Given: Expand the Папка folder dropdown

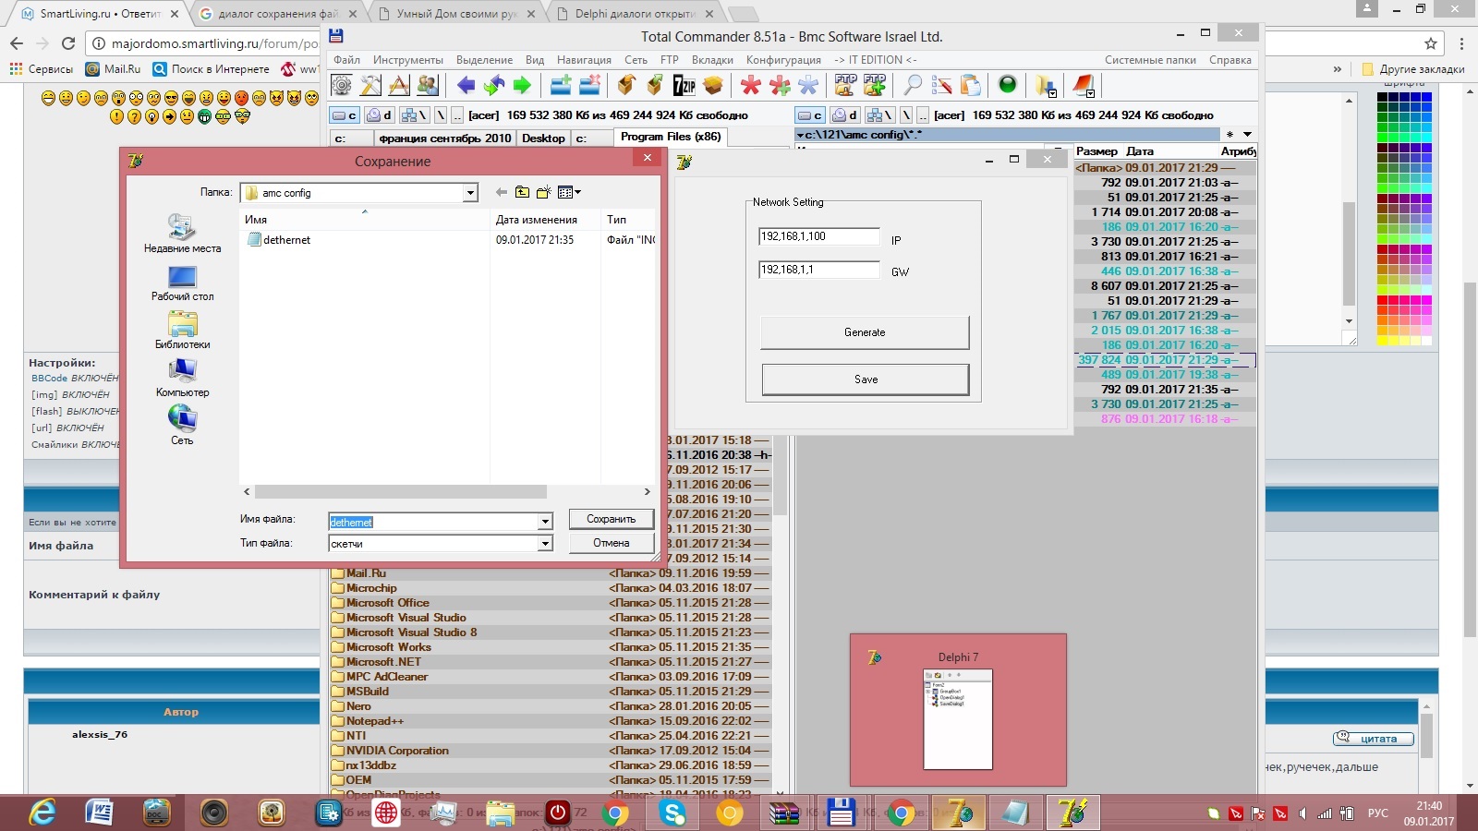Looking at the screenshot, I should click(x=470, y=193).
